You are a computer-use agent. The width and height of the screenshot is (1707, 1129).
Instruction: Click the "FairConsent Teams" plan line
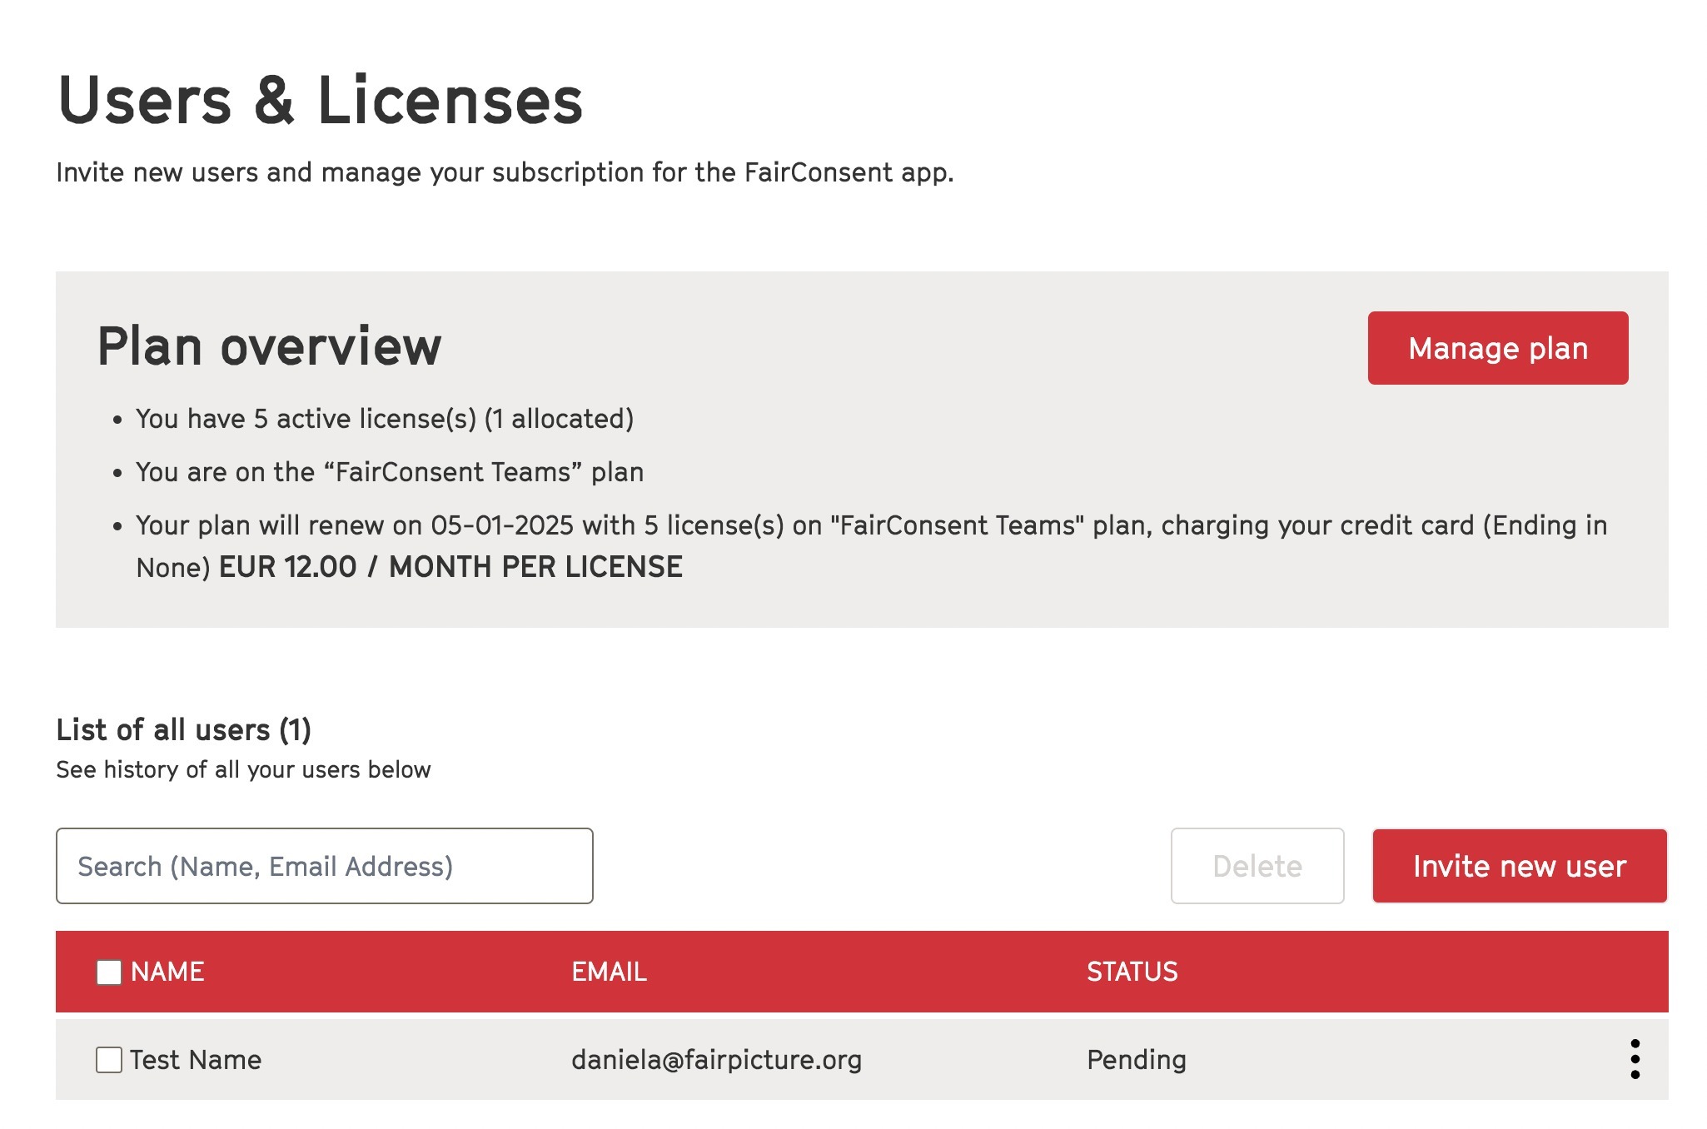click(390, 472)
